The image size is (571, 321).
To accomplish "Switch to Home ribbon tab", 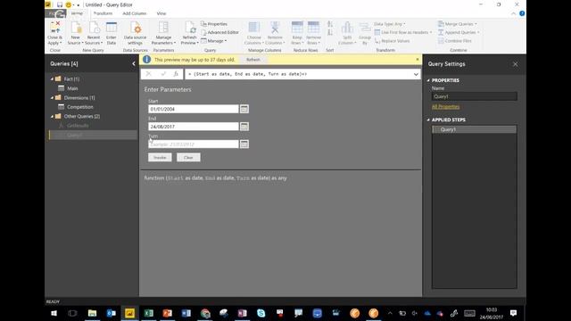I will (x=77, y=13).
